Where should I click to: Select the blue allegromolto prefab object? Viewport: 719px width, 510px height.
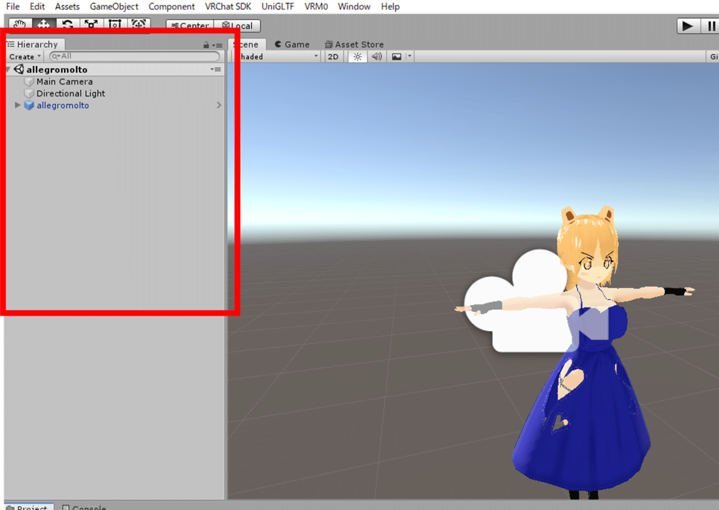62,105
